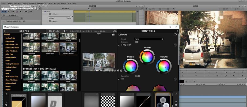Select the Analog Tribe looks category
The height and width of the screenshot is (107, 247).
coord(10,38)
